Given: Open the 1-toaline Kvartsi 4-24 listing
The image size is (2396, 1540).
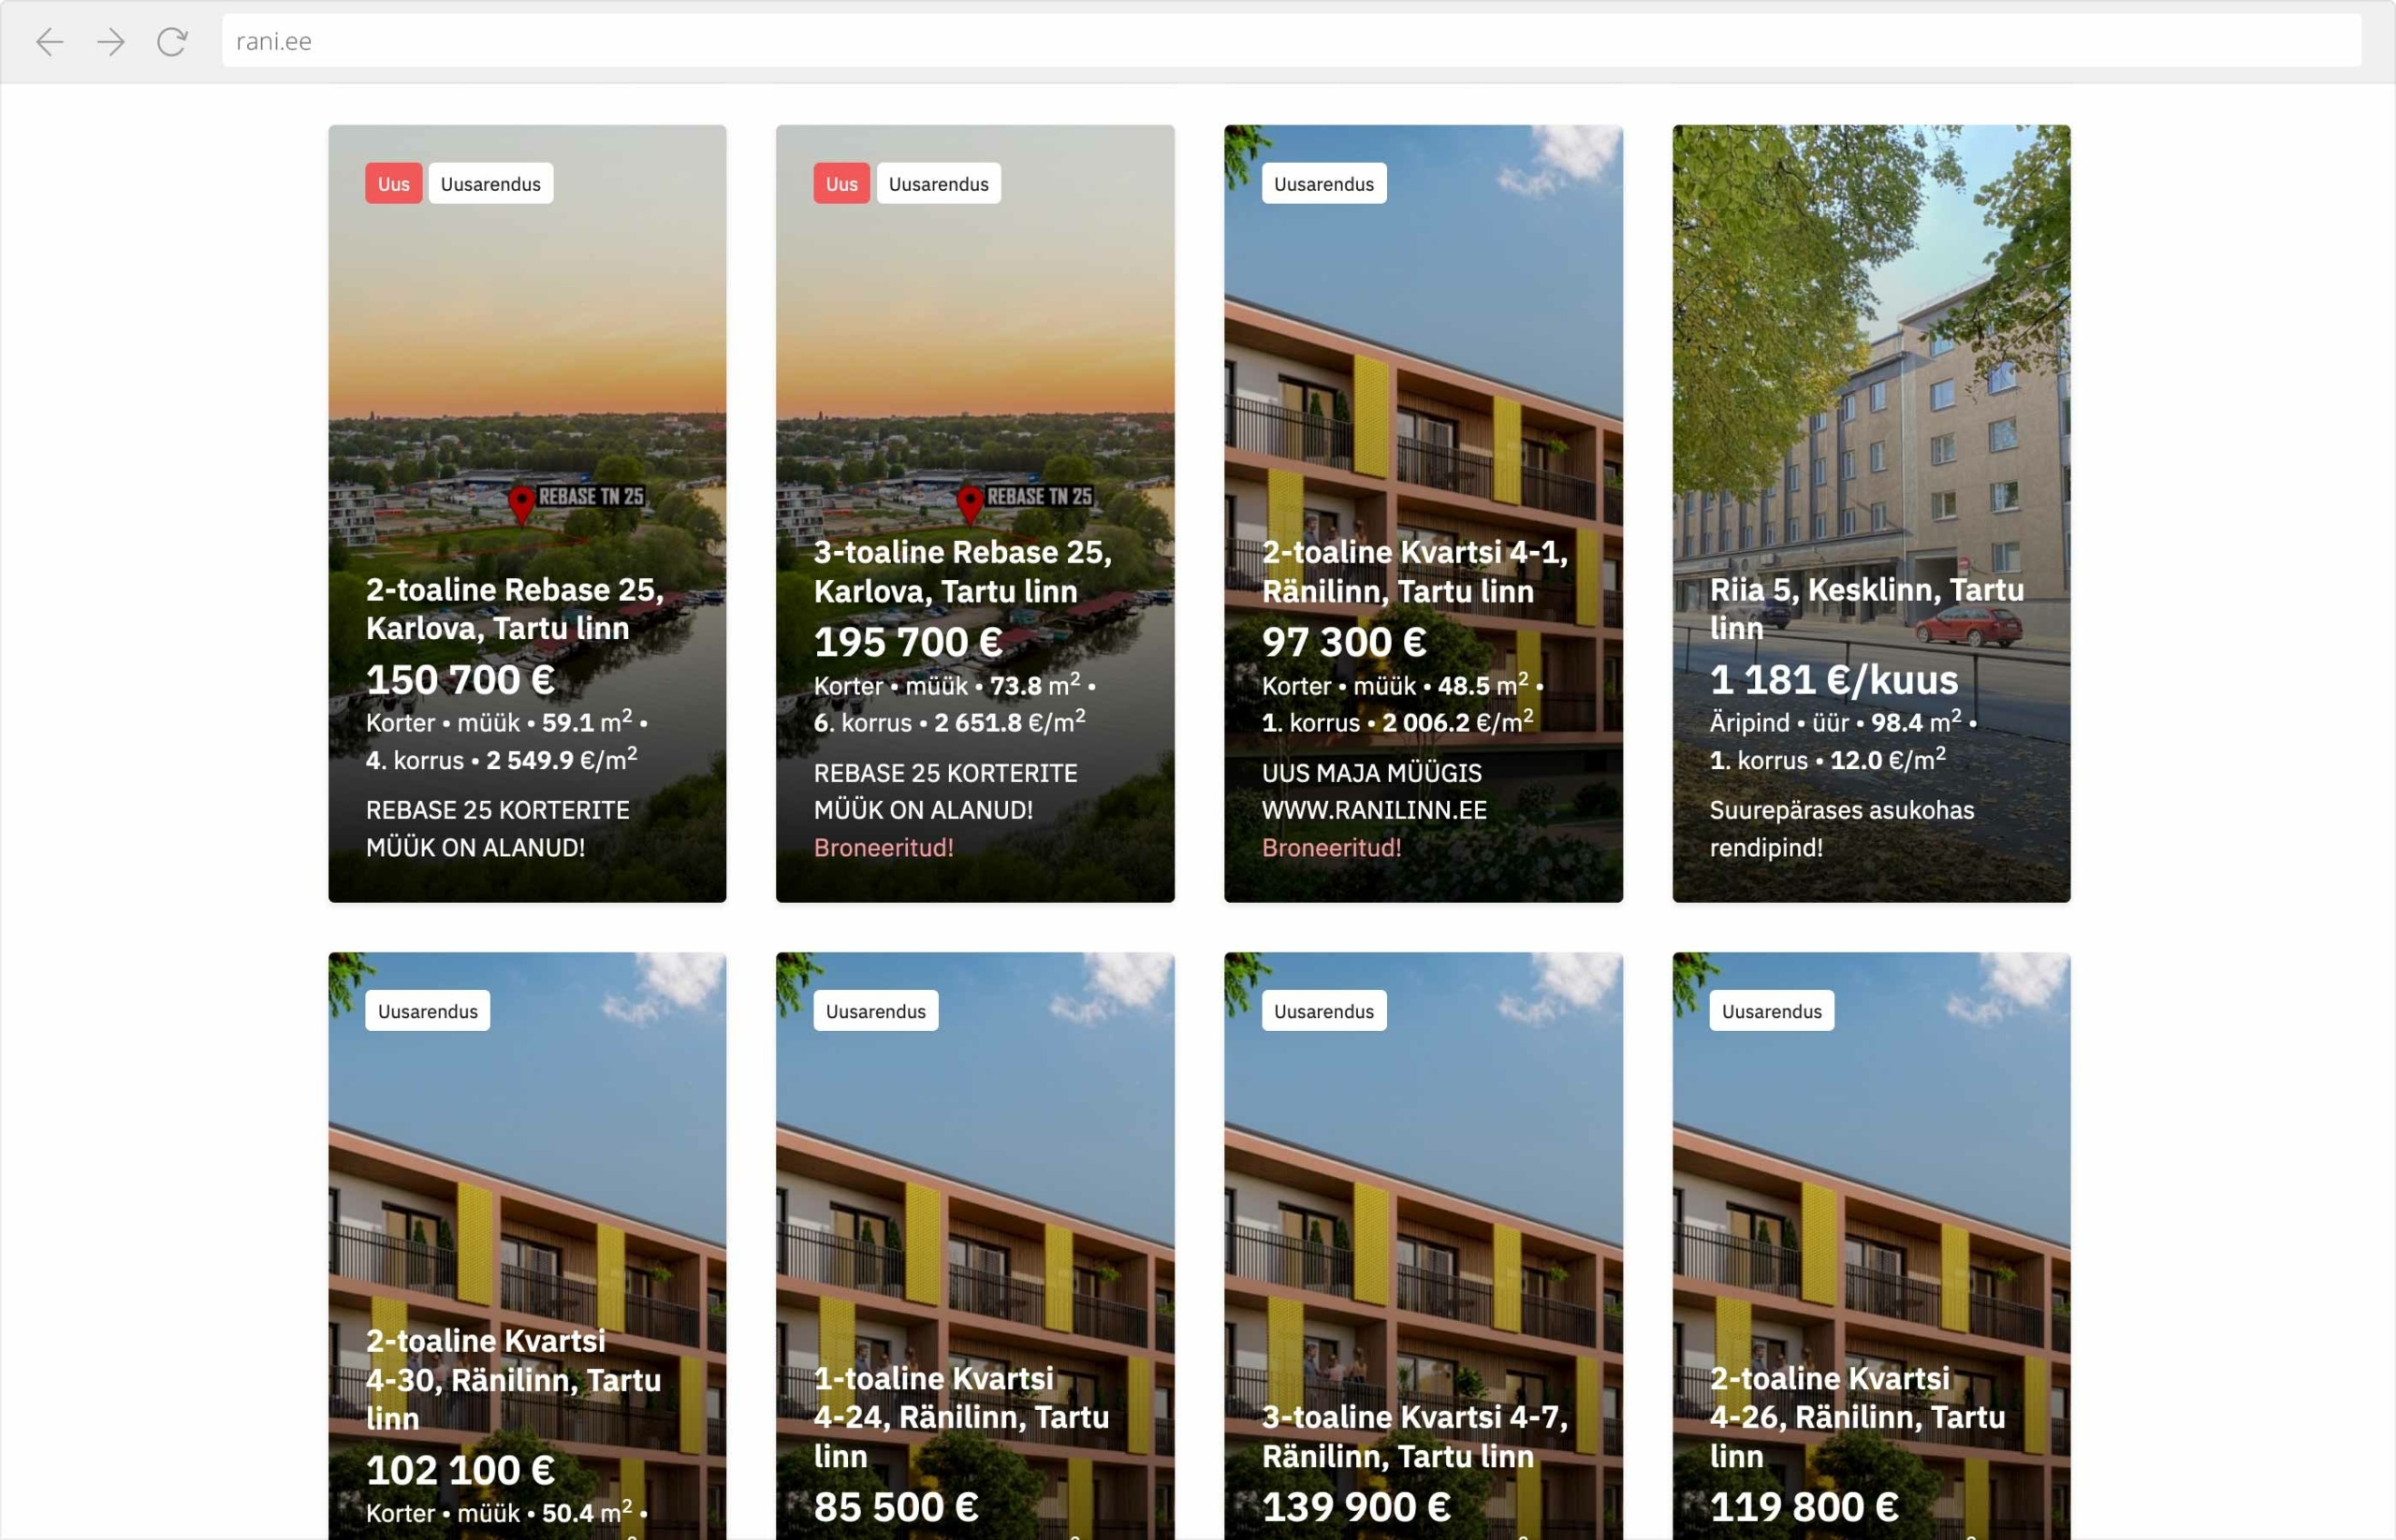Looking at the screenshot, I should (961, 1416).
